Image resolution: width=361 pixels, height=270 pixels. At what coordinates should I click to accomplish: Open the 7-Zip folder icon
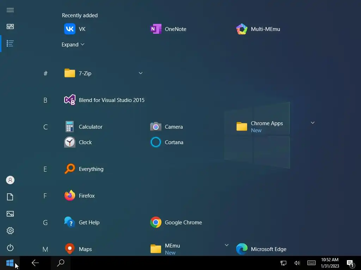click(69, 73)
